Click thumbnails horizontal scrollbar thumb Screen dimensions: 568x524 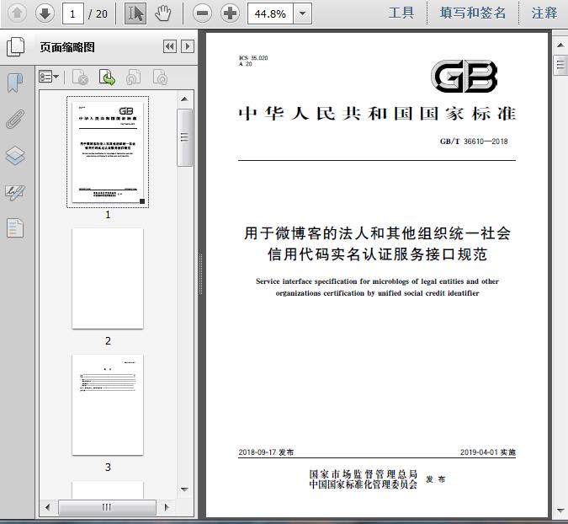[x=107, y=507]
